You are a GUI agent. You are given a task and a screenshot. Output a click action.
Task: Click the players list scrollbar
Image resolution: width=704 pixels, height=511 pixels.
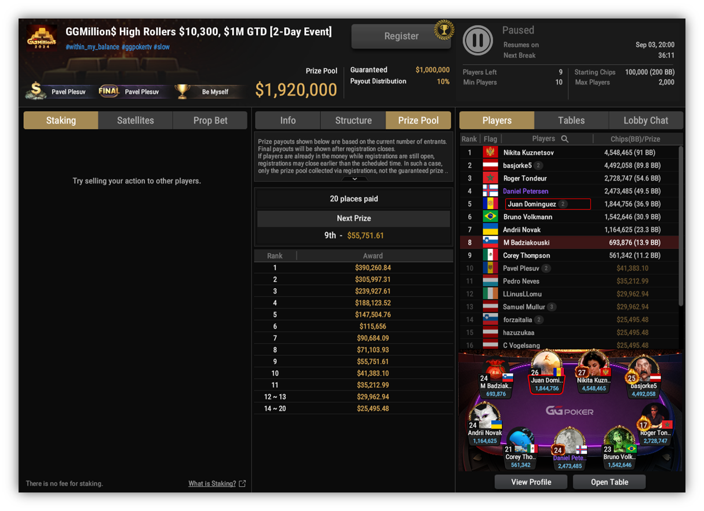point(681,226)
